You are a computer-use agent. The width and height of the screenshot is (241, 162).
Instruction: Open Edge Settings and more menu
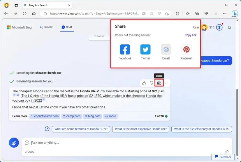[x=225, y=13]
